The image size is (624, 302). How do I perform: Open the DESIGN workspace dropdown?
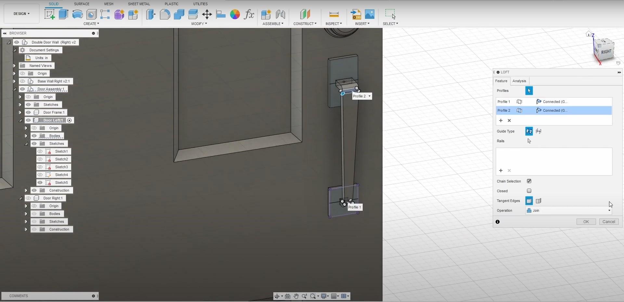(21, 14)
